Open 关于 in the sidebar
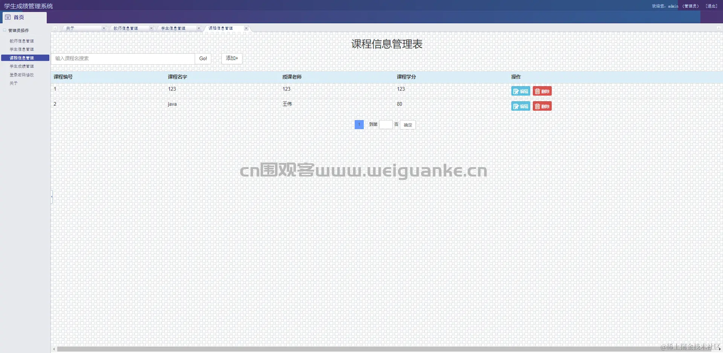The height and width of the screenshot is (353, 723). click(14, 83)
